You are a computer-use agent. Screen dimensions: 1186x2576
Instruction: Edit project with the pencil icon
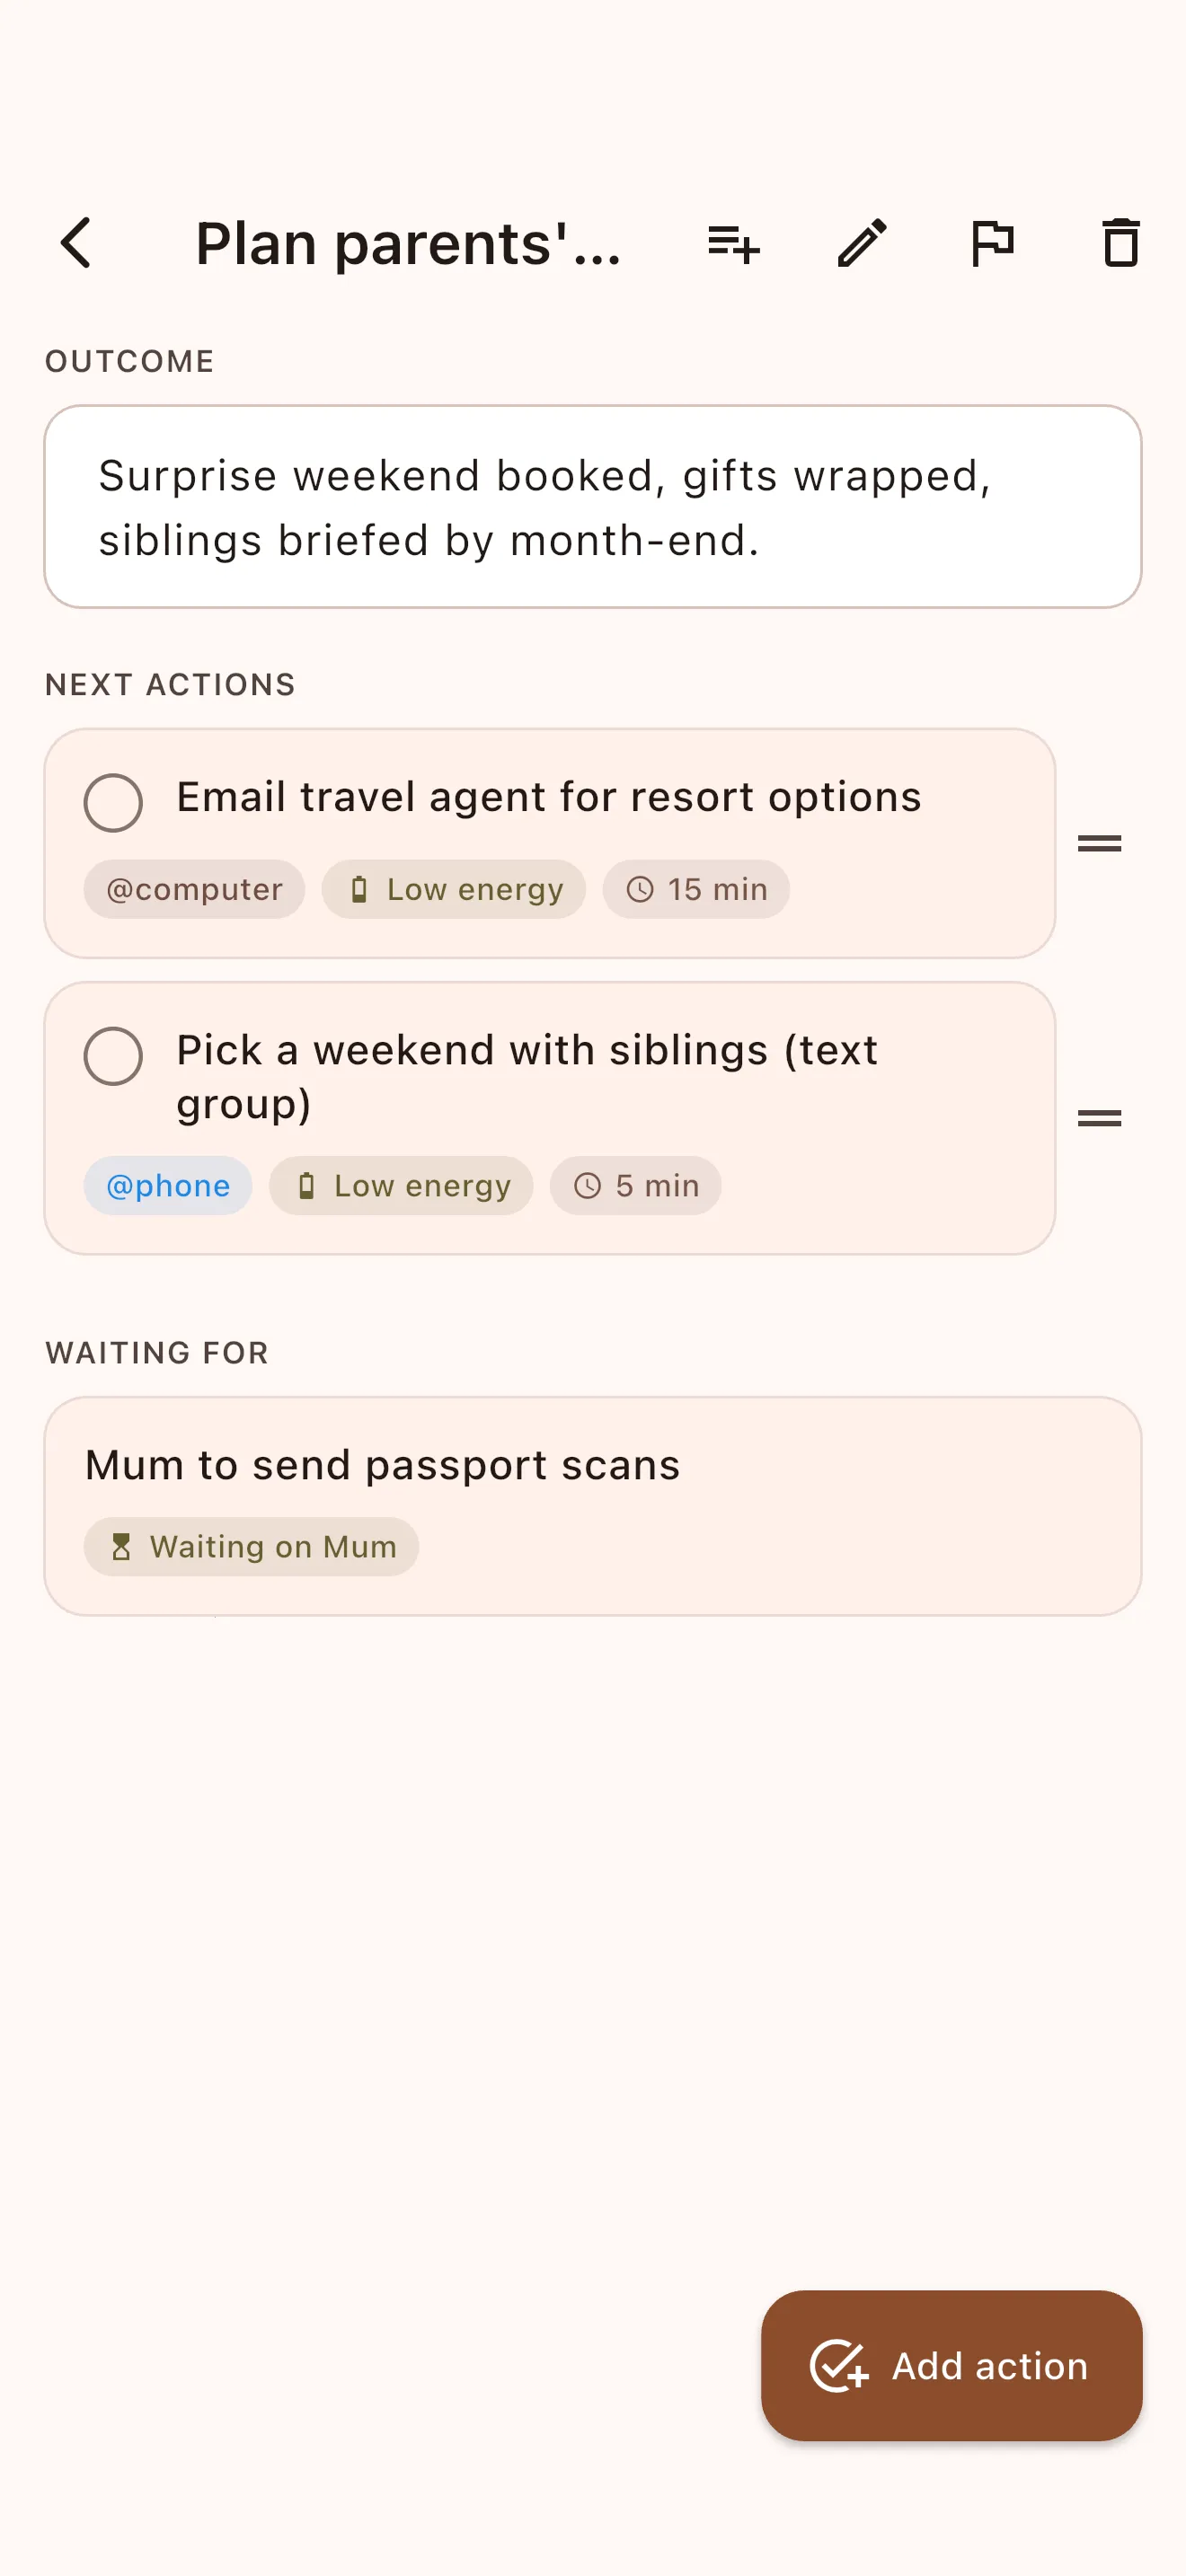pos(862,243)
